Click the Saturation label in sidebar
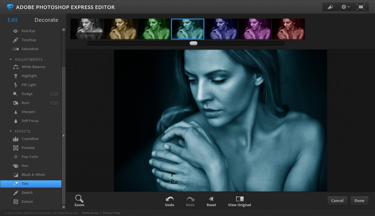 click(x=30, y=49)
